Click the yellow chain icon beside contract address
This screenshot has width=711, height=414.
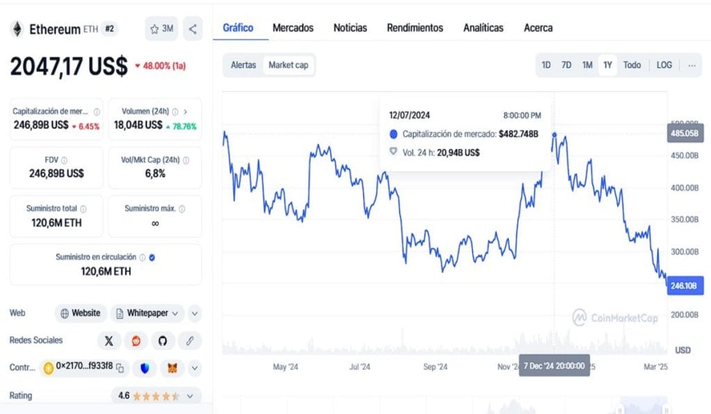coord(49,367)
